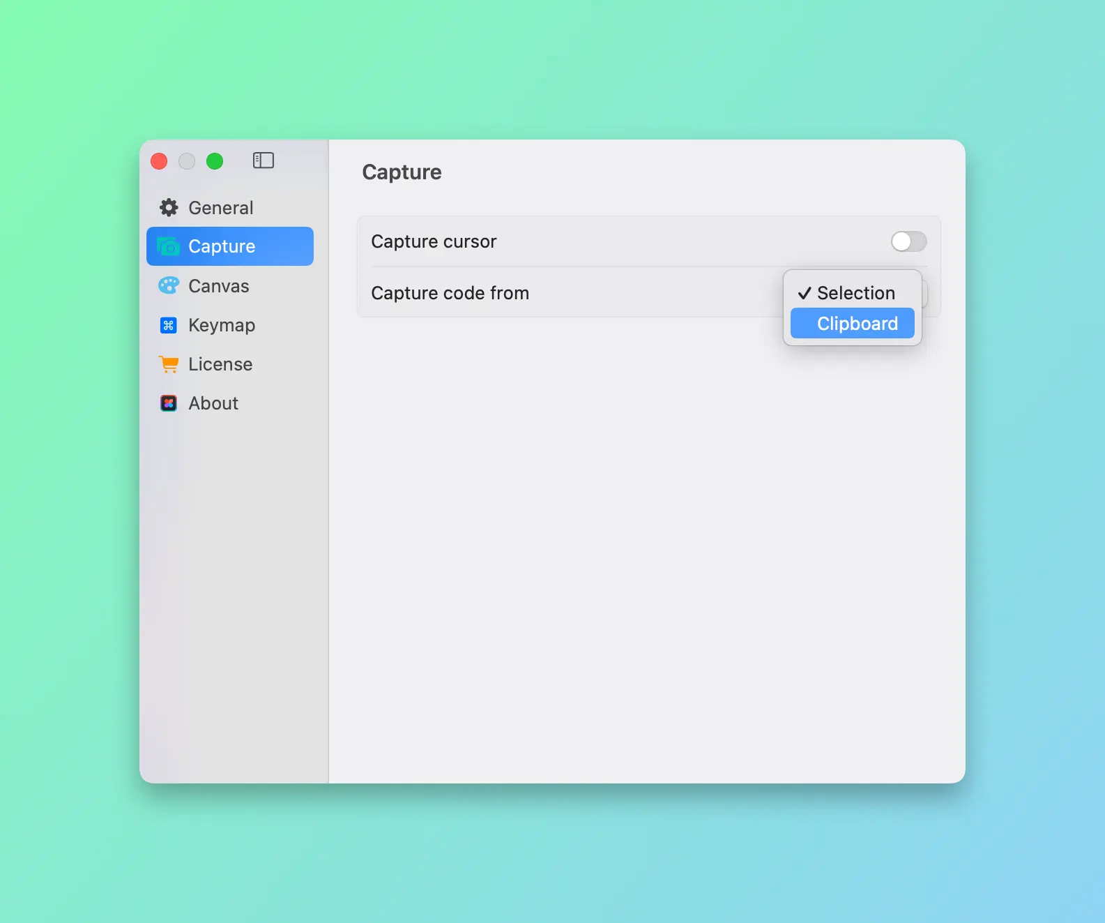Show the About page label

click(213, 403)
